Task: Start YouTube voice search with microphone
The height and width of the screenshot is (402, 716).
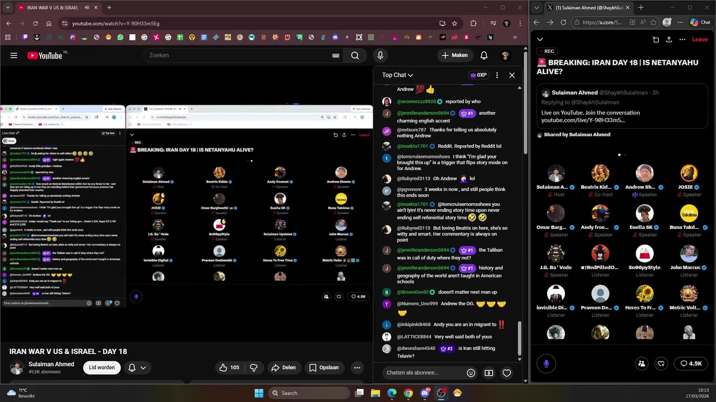Action: (x=380, y=55)
